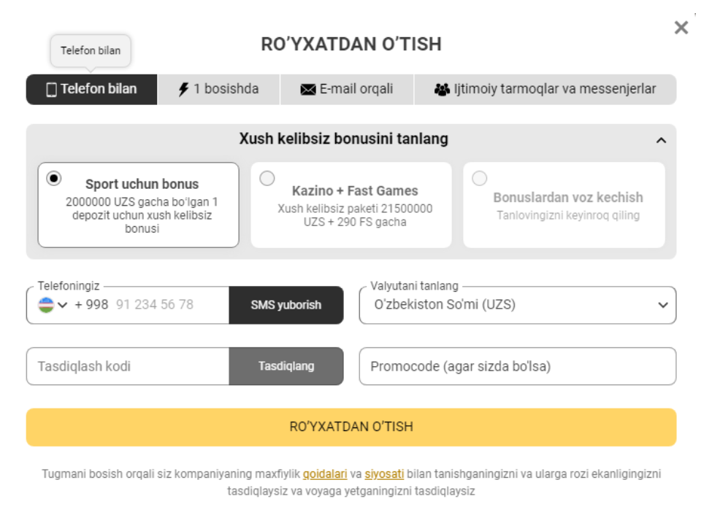The image size is (712, 523).
Task: Open the qoidalari rules link
Action: click(x=325, y=473)
